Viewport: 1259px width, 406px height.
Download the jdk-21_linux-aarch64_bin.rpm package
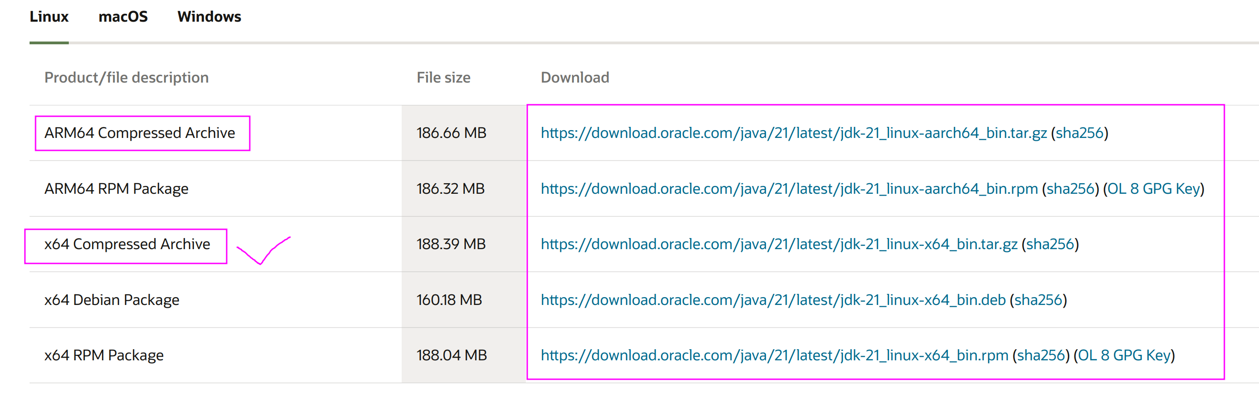[789, 189]
